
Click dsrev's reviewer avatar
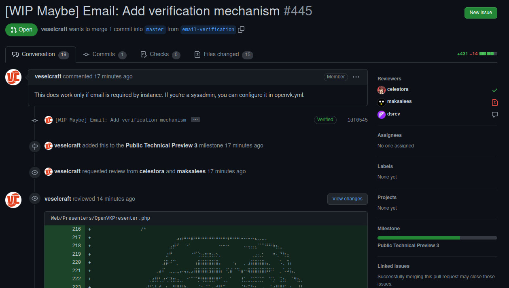pyautogui.click(x=381, y=115)
